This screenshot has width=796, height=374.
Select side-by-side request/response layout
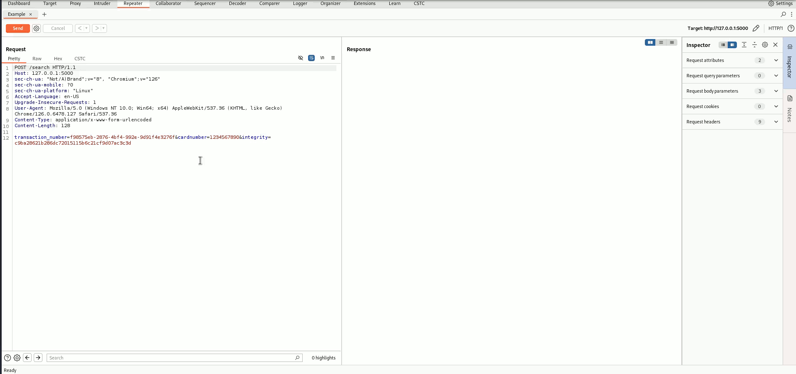coord(650,42)
